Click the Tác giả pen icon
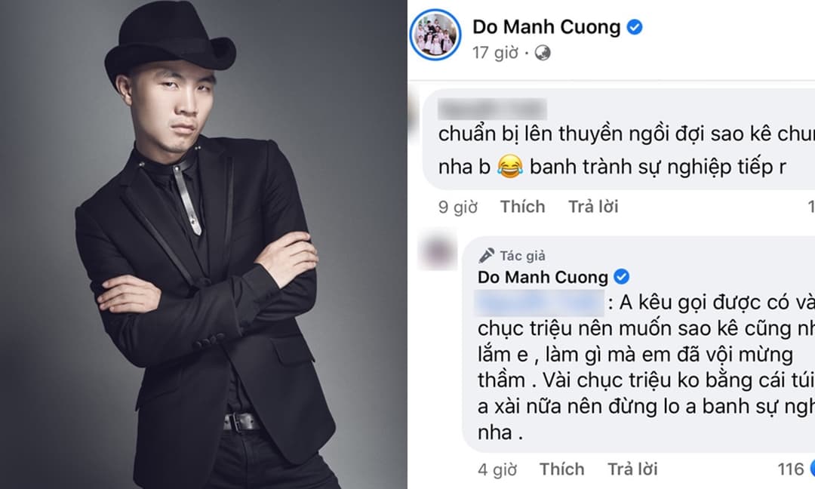Screen dimensions: 815x489 [486, 256]
